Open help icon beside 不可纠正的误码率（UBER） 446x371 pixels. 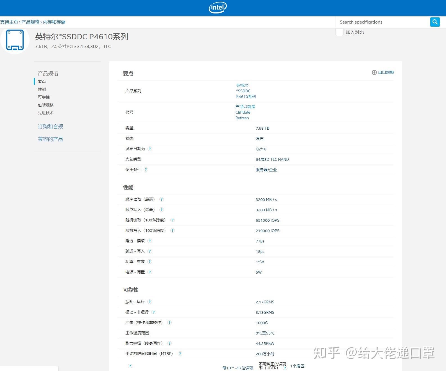click(x=285, y=368)
